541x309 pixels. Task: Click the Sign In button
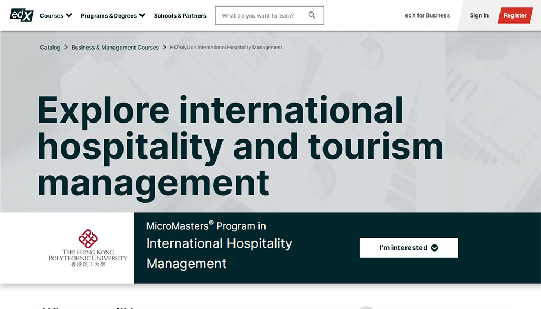point(479,15)
